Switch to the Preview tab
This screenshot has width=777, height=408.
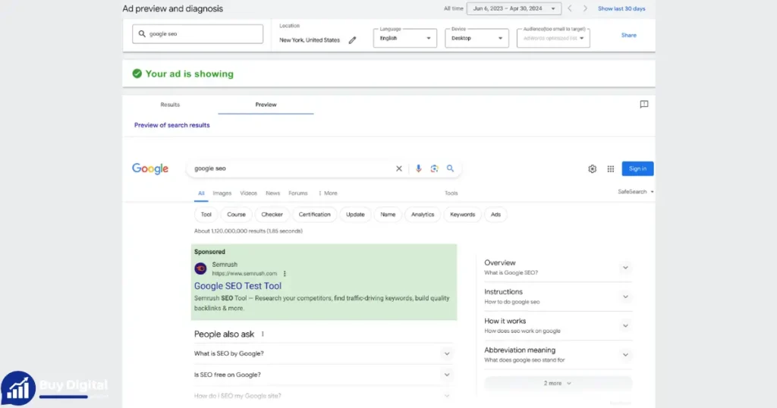coord(266,105)
